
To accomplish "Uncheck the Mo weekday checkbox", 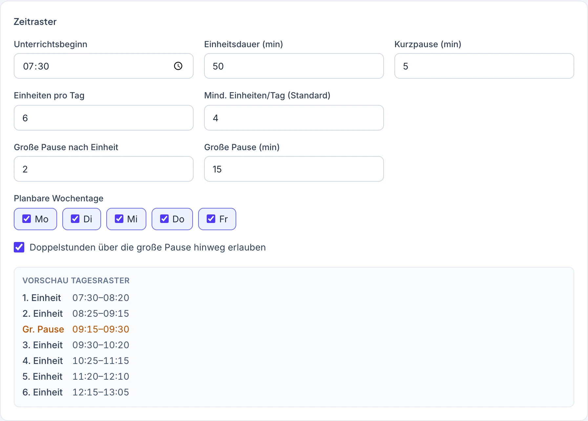I will (x=27, y=219).
